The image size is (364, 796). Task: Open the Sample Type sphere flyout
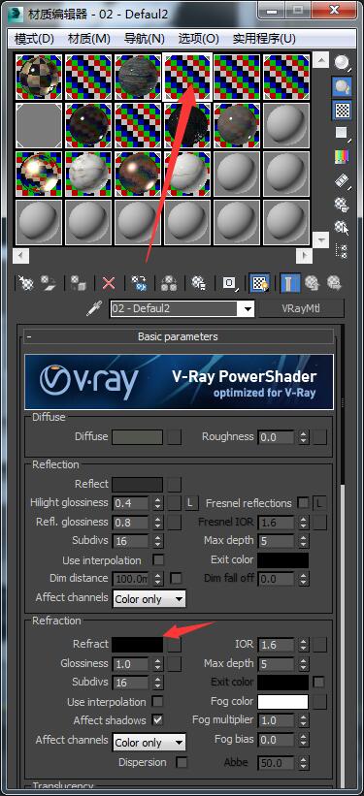click(342, 63)
